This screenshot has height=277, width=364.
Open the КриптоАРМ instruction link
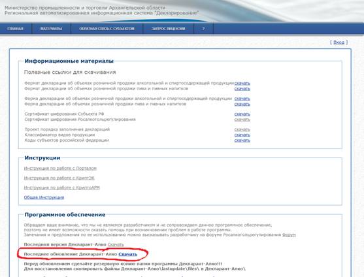click(61, 187)
